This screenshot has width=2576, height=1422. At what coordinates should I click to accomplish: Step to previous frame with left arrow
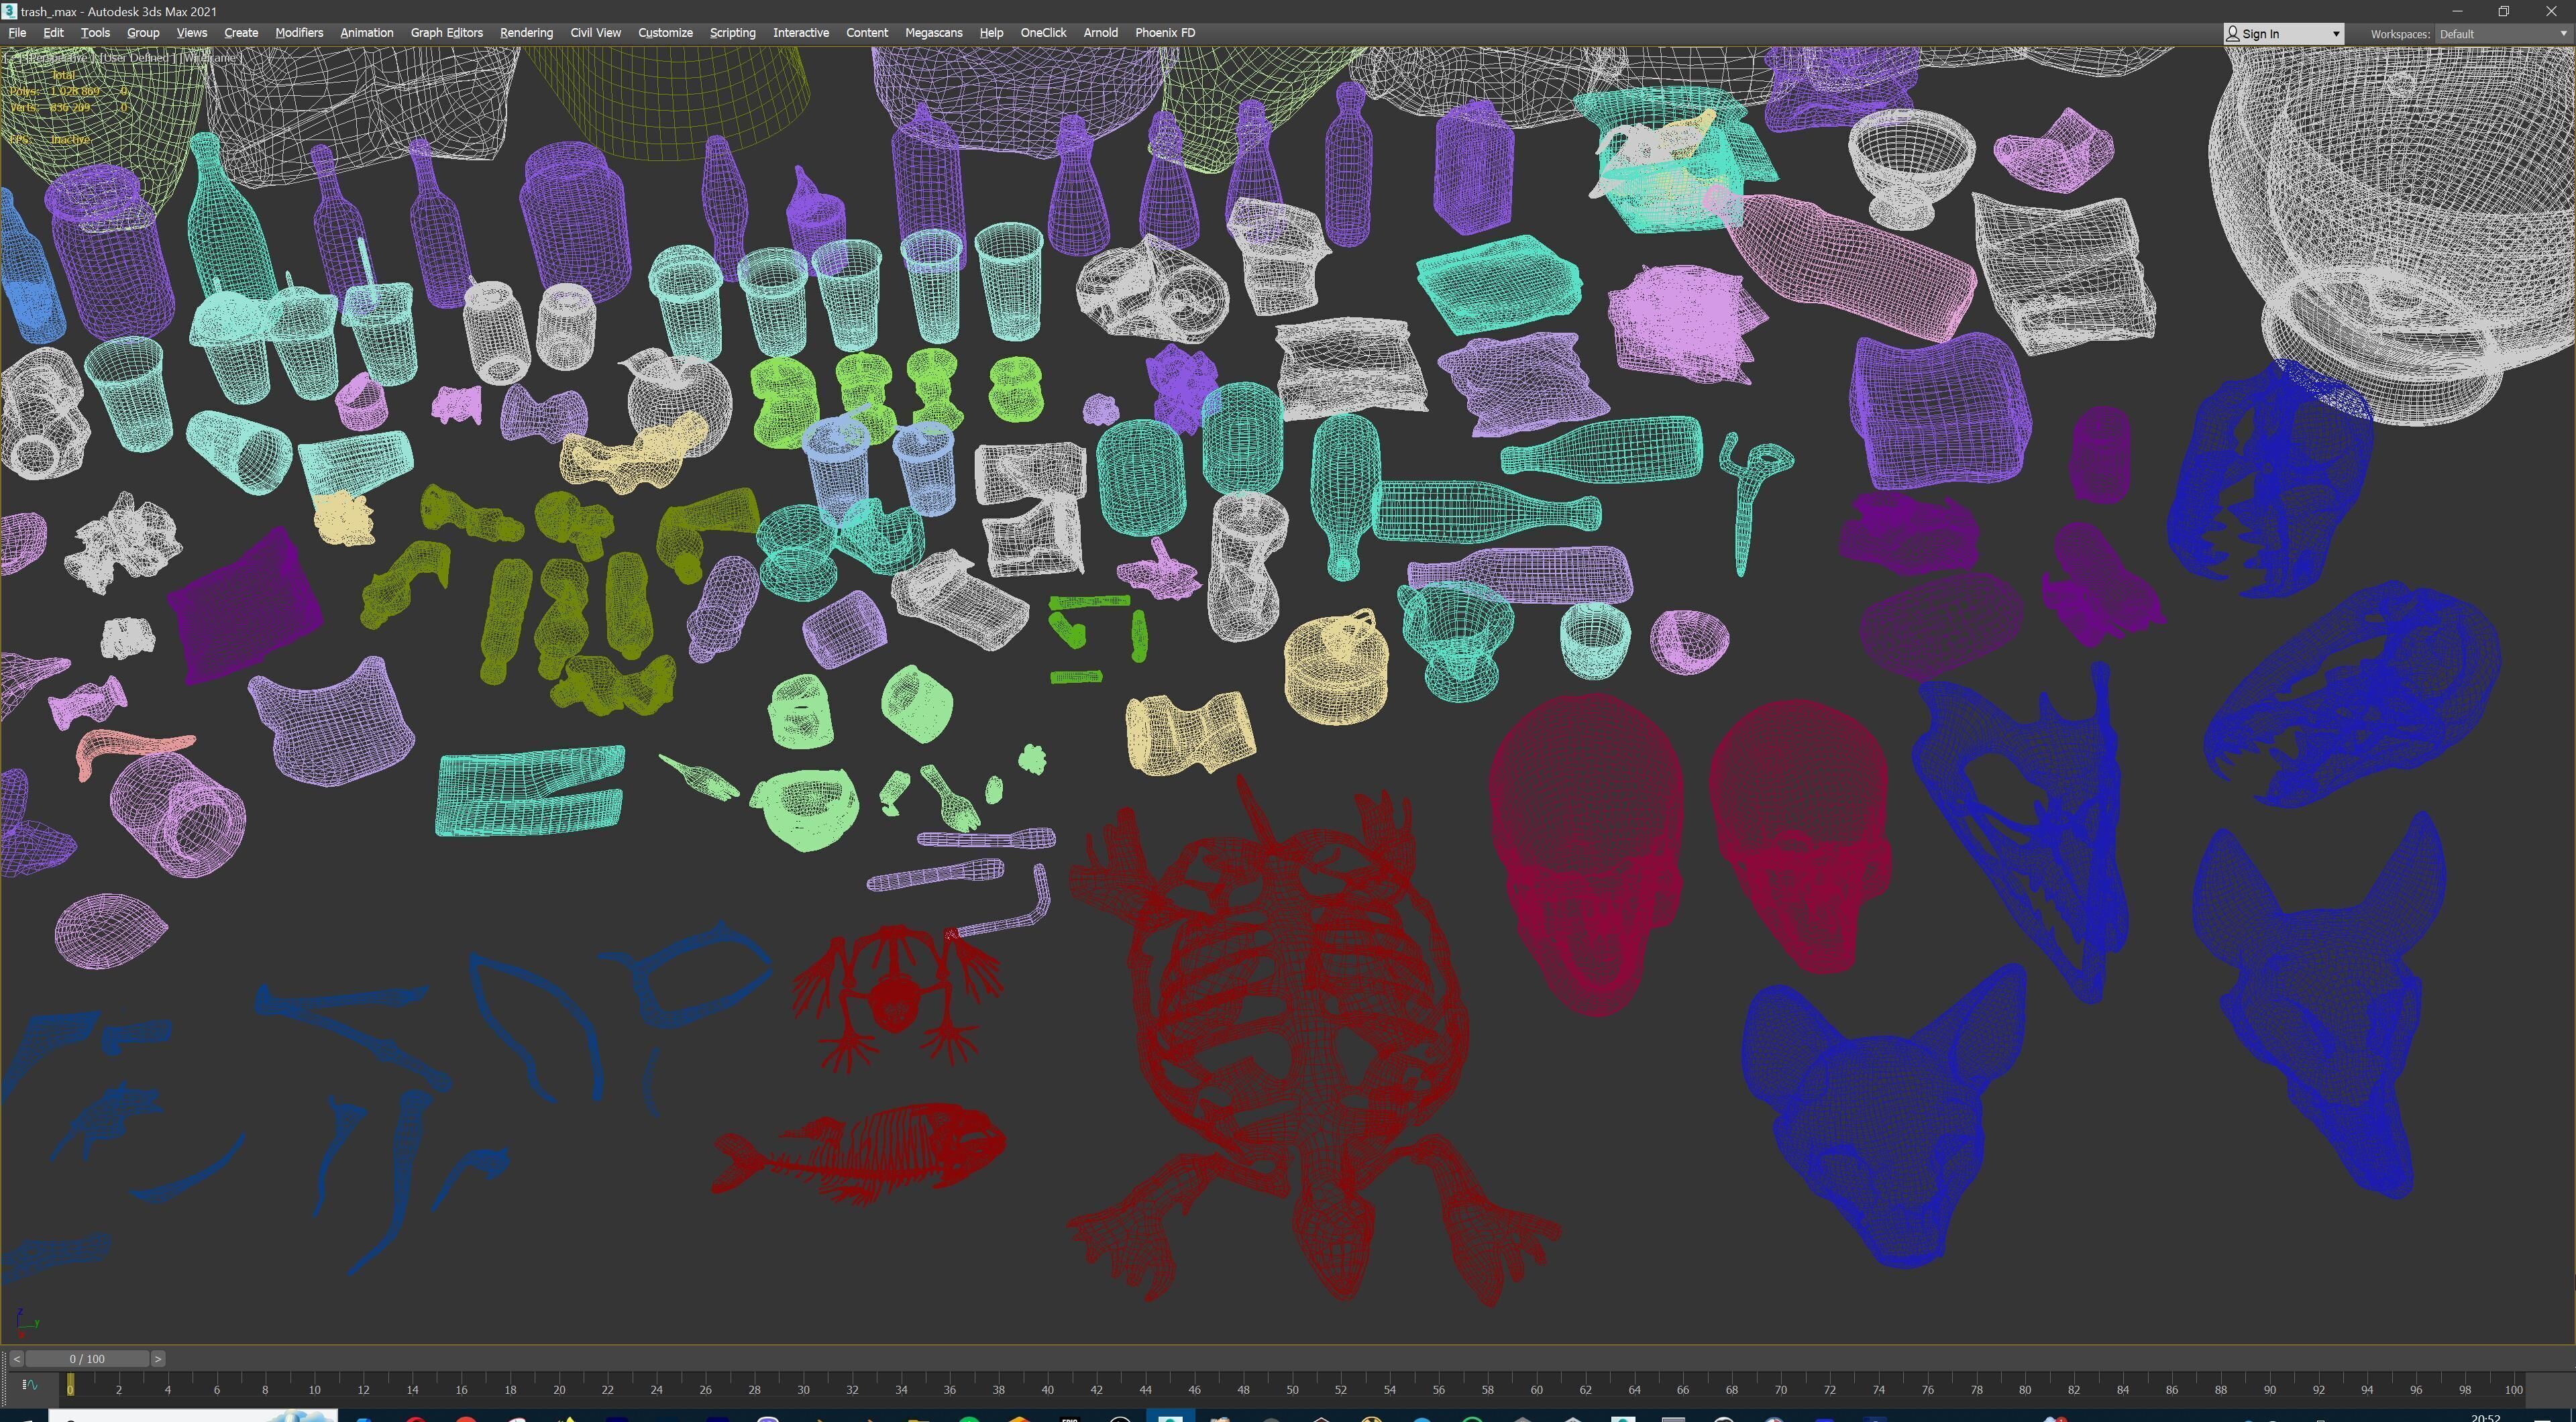16,1359
